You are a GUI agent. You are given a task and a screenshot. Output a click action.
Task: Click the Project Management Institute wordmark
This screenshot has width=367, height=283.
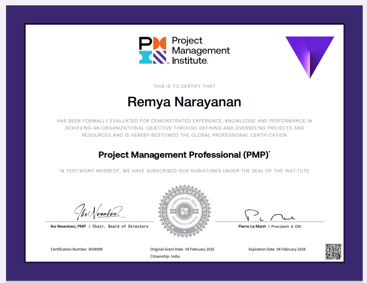coord(201,50)
